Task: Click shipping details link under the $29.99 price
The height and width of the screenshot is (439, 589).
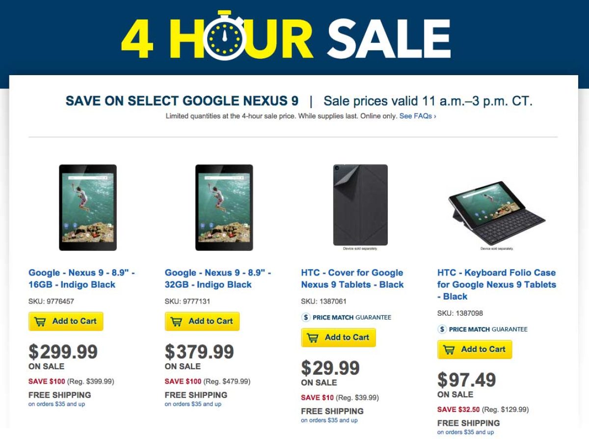Action: [329, 420]
